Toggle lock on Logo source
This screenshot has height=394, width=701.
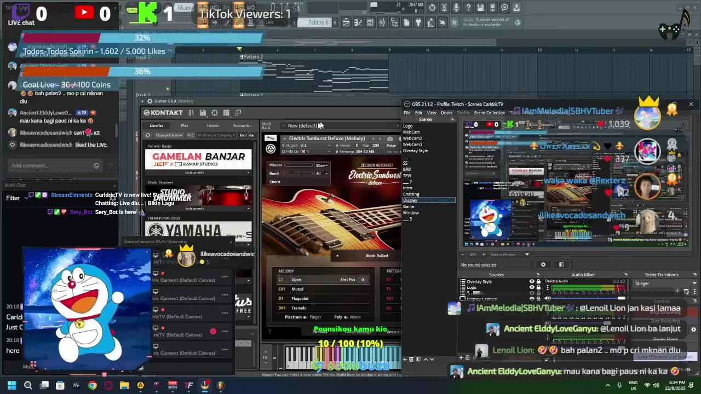coord(538,287)
